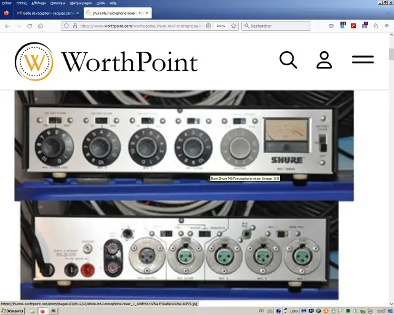Screen dimensions: 394x315
Task: Click the scrollbar down arrow
Action: click(x=392, y=304)
